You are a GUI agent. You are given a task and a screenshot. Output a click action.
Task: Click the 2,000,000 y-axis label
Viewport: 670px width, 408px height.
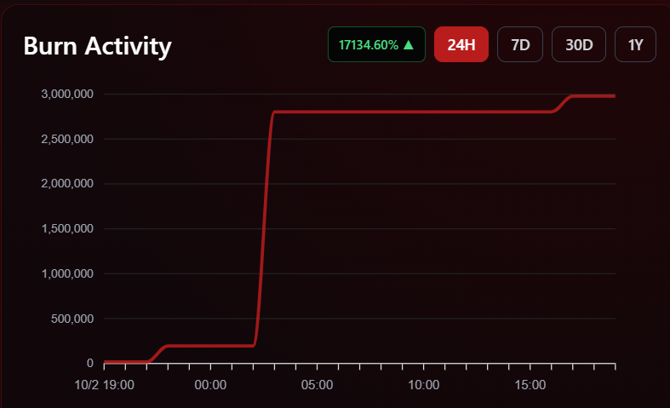coord(67,183)
